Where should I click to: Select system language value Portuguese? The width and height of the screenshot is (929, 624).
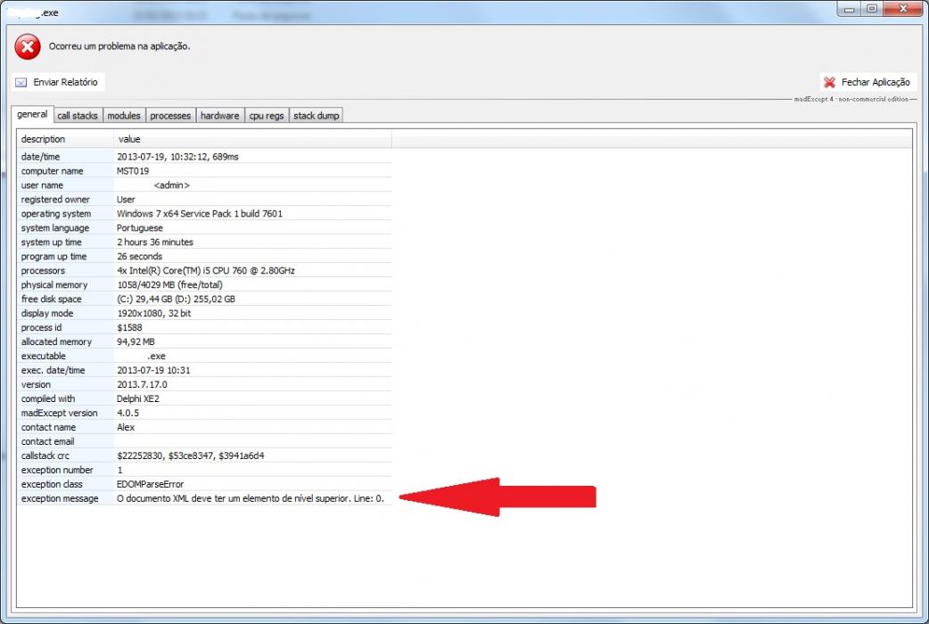point(140,228)
